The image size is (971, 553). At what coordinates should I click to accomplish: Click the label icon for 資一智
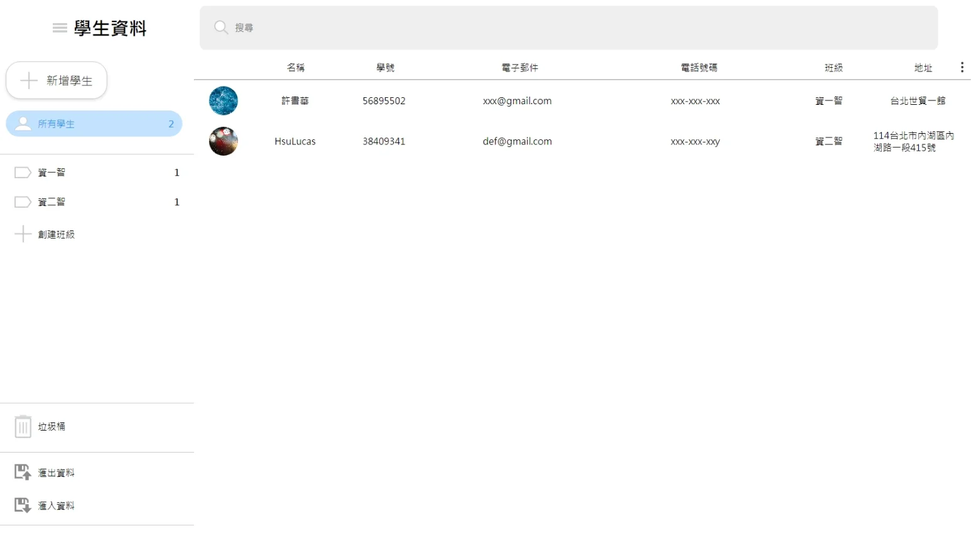pos(23,173)
